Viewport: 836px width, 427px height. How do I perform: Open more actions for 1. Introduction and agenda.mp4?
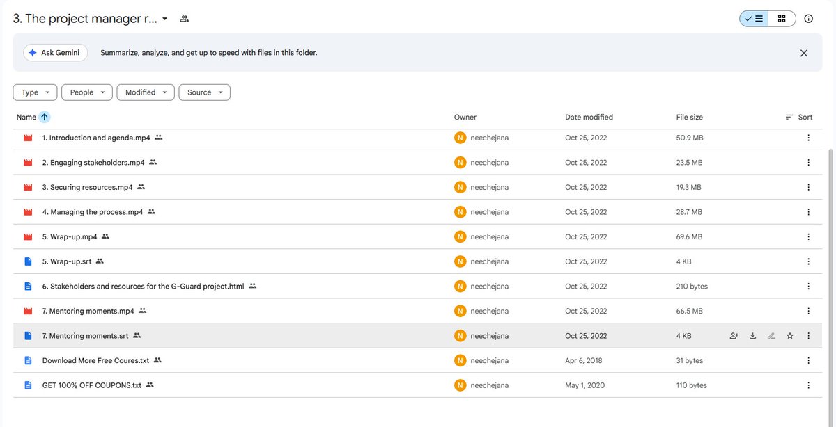[808, 138]
